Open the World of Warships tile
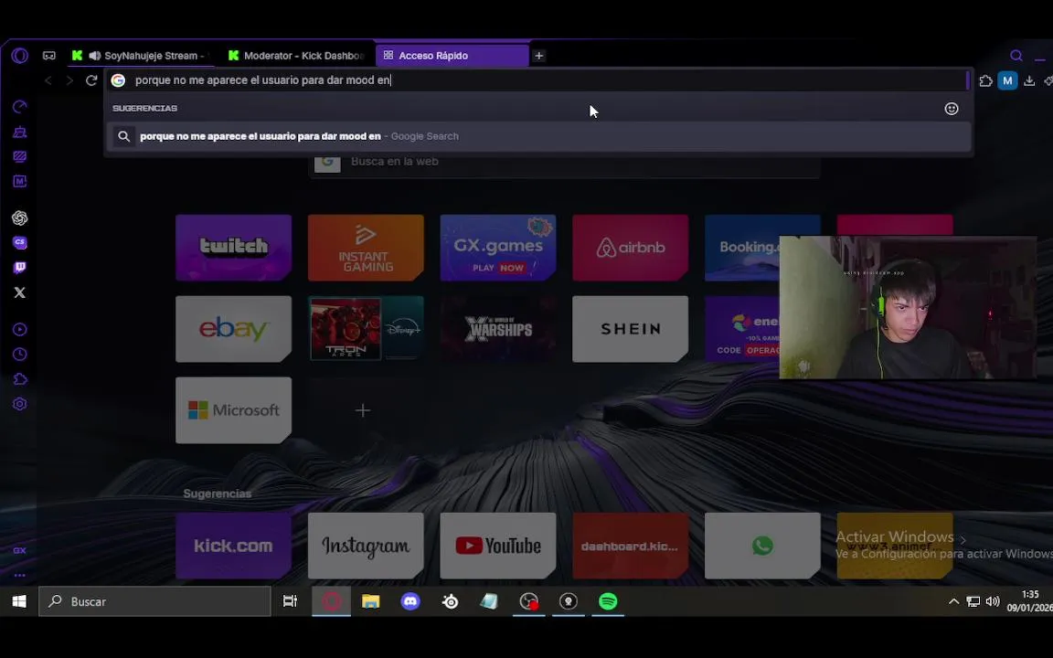Image resolution: width=1053 pixels, height=658 pixels. point(498,329)
